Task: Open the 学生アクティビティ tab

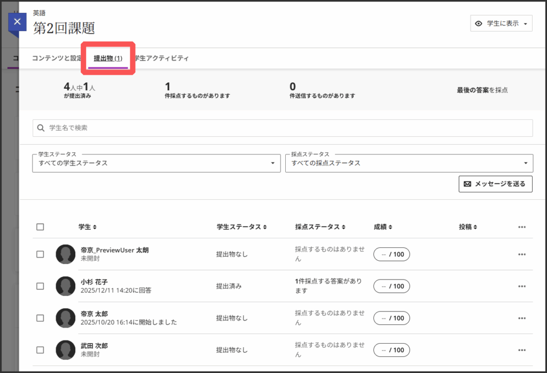Action: pyautogui.click(x=162, y=58)
